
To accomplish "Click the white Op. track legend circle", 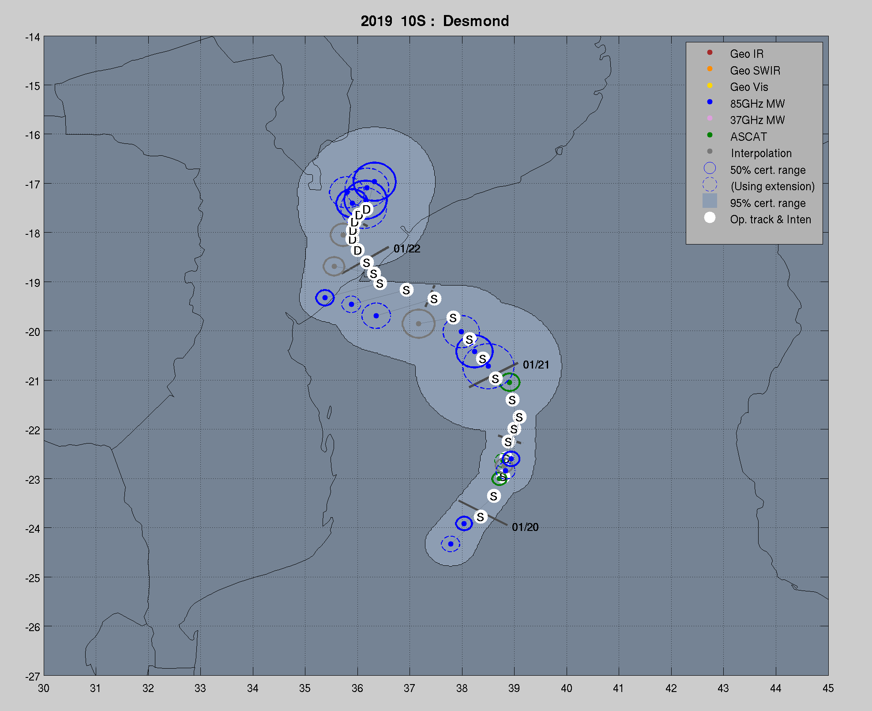I will pyautogui.click(x=710, y=218).
